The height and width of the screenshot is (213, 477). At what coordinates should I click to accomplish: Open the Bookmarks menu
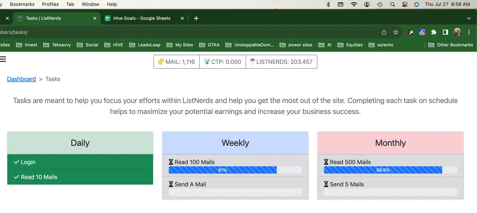[22, 4]
